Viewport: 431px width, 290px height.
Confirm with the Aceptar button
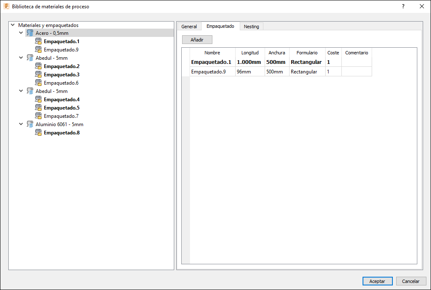click(x=377, y=281)
